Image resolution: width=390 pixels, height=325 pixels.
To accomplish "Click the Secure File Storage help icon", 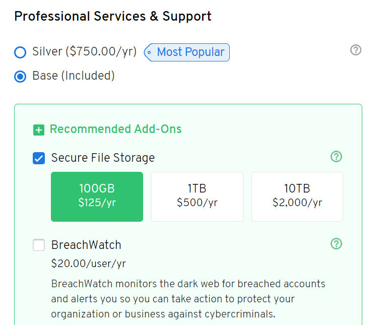I will pyautogui.click(x=336, y=156).
